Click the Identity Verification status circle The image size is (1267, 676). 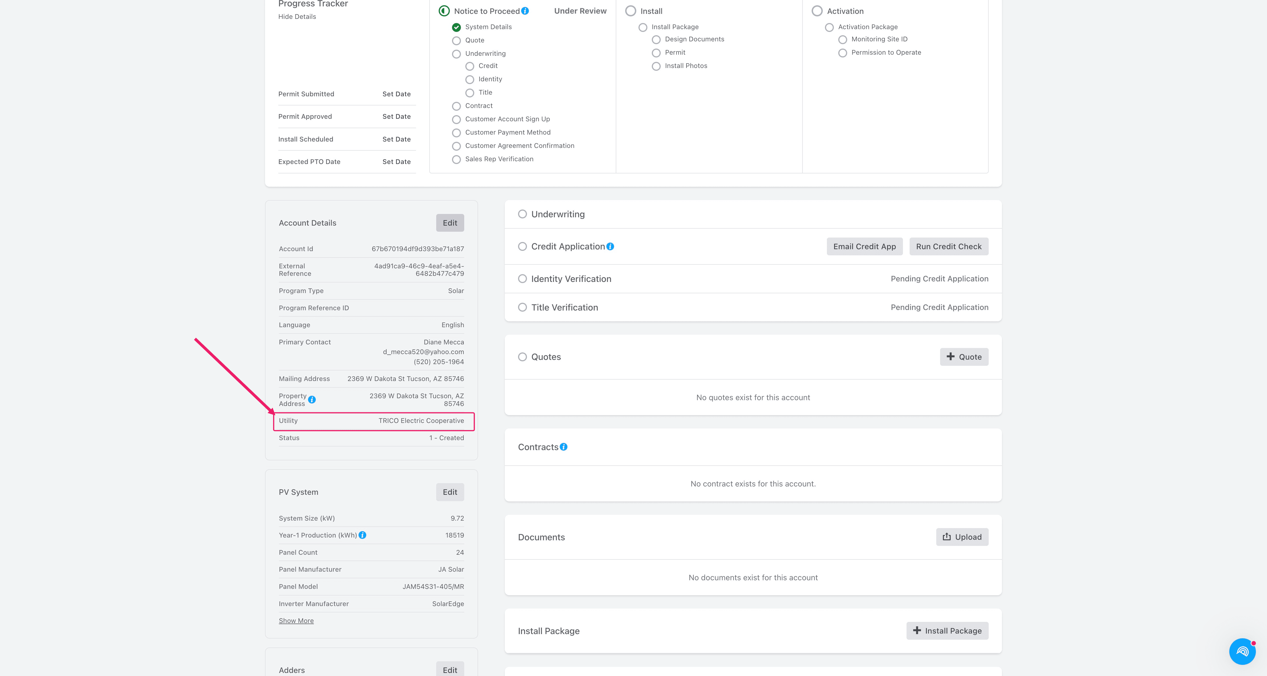[x=522, y=279]
